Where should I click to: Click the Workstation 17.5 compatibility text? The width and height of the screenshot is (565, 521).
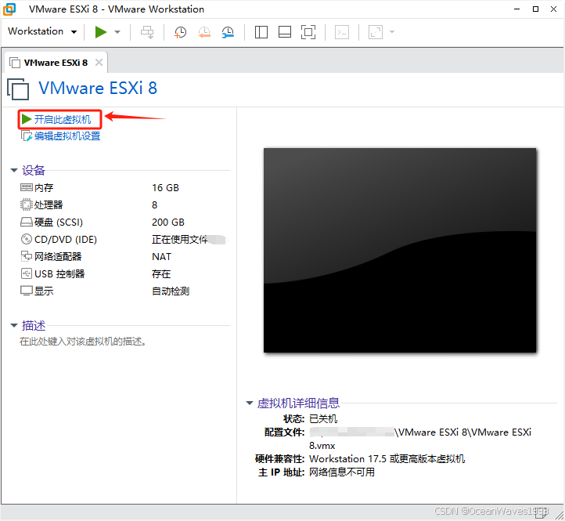point(387,459)
